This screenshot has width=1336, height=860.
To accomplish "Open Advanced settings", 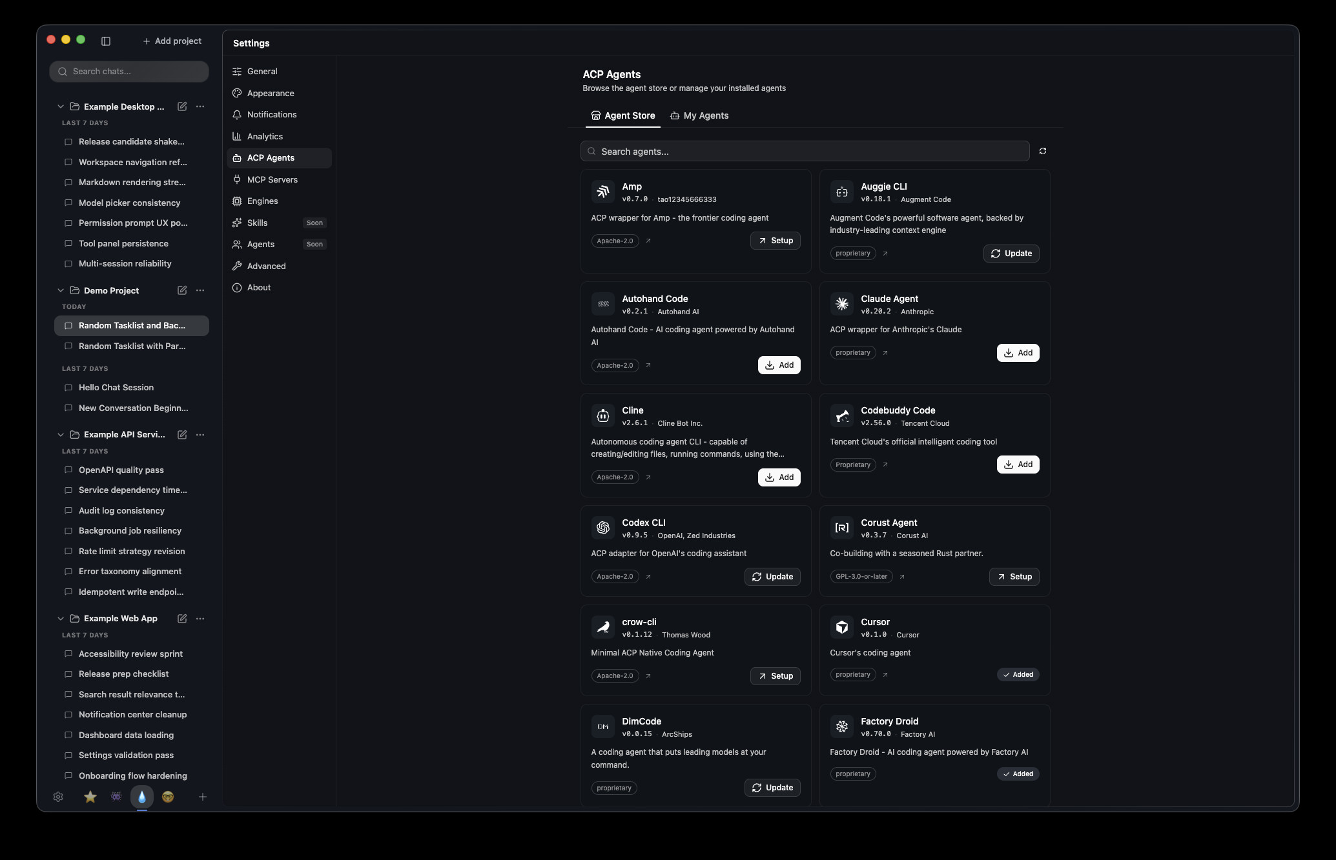I will (x=279, y=266).
